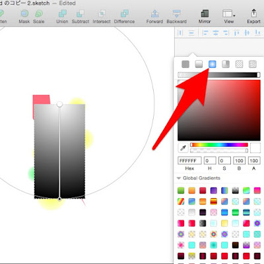Click the 'Edited' label in title bar
The width and height of the screenshot is (264, 264).
pyautogui.click(x=67, y=3)
